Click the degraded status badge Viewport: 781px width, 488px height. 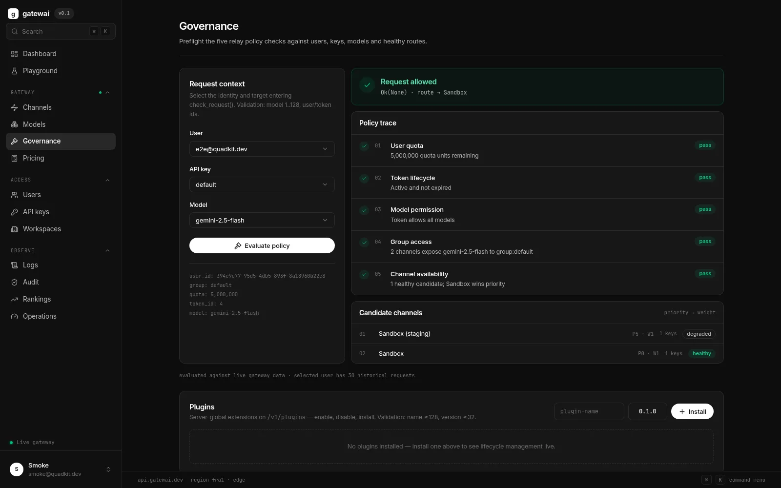[x=699, y=334]
